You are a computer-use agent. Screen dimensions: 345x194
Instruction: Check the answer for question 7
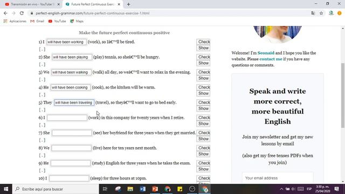click(x=203, y=133)
